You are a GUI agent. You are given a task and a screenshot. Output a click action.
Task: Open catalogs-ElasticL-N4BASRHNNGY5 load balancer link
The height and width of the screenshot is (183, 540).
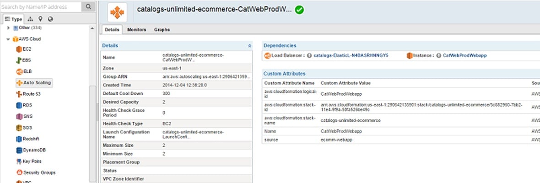point(351,55)
